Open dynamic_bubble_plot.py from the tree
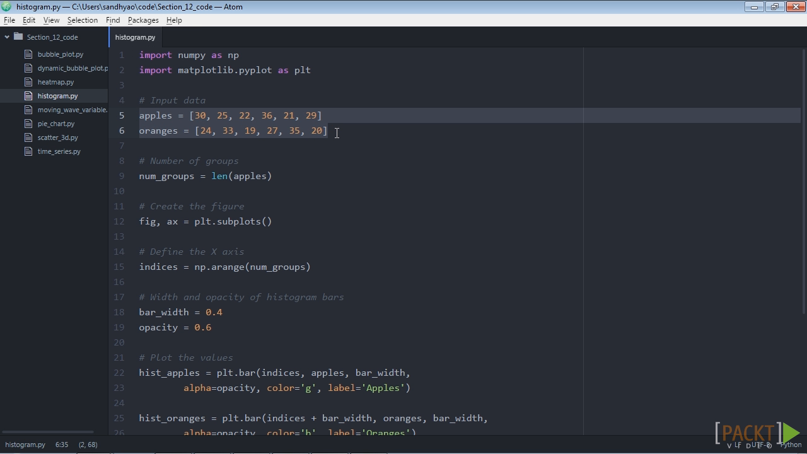The height and width of the screenshot is (454, 807). 73,68
